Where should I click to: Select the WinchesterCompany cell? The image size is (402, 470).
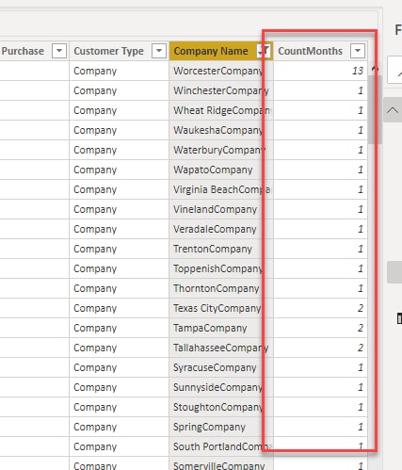click(221, 90)
